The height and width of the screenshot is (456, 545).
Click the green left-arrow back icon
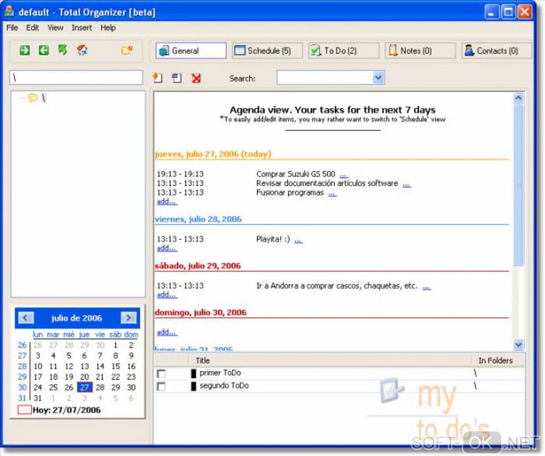click(43, 50)
